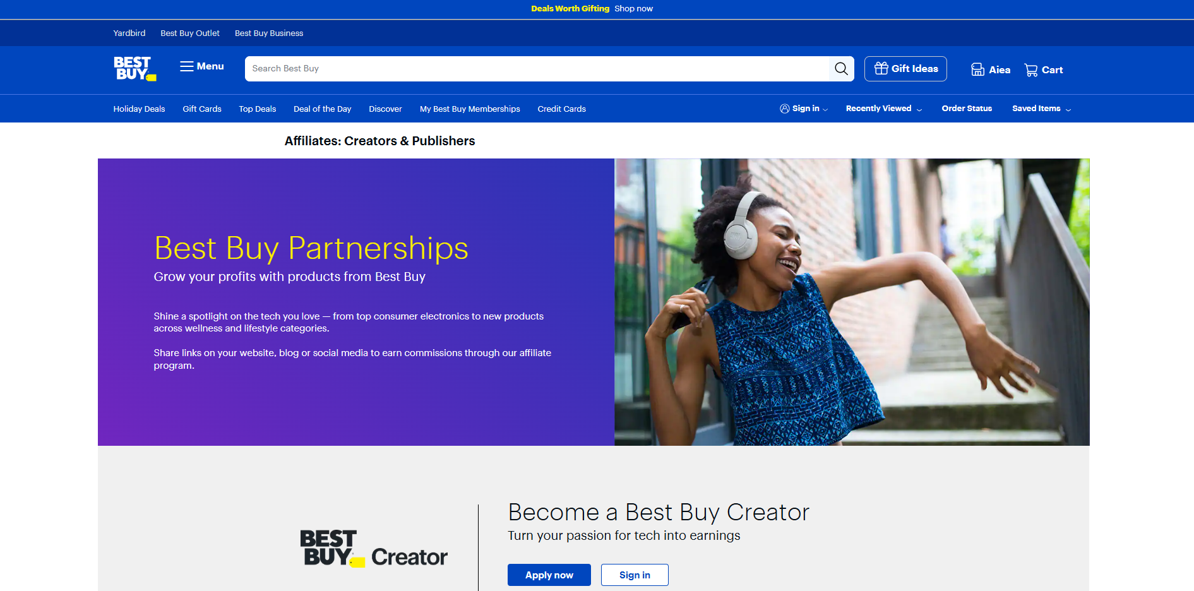Click the Sign in account person icon
Image resolution: width=1194 pixels, height=591 pixels.
click(x=785, y=109)
